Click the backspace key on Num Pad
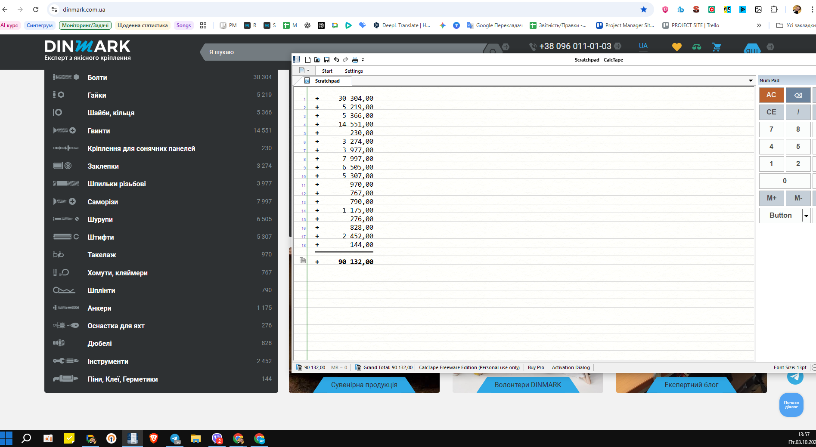This screenshot has width=816, height=447. [798, 95]
